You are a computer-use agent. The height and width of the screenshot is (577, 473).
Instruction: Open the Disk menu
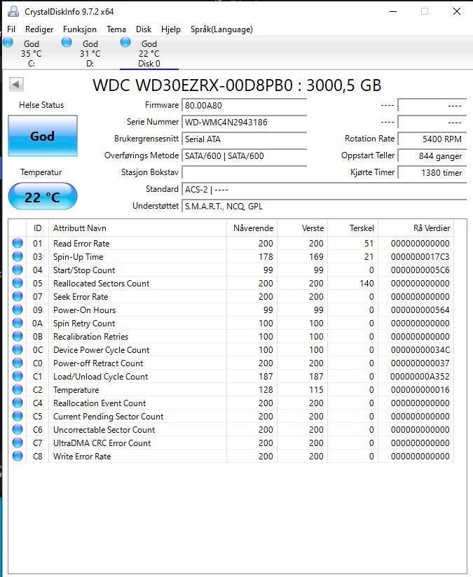143,29
